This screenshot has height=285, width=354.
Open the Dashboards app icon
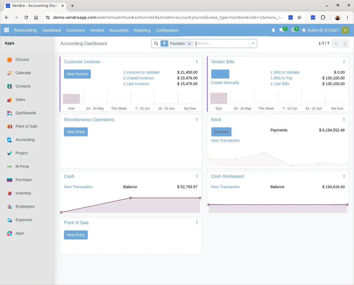(x=10, y=113)
